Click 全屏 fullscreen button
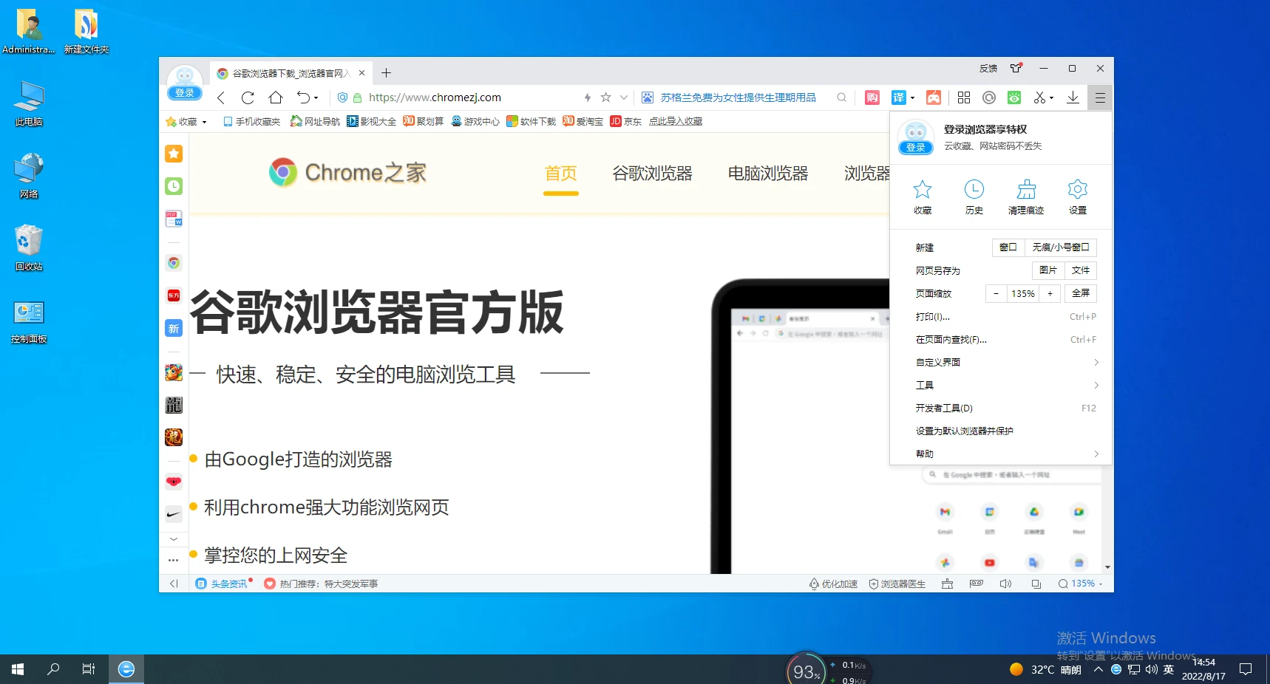The width and height of the screenshot is (1270, 684). pos(1081,293)
